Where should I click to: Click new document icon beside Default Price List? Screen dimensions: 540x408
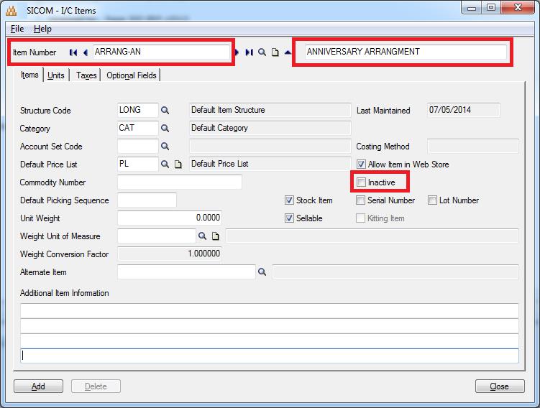pos(178,164)
